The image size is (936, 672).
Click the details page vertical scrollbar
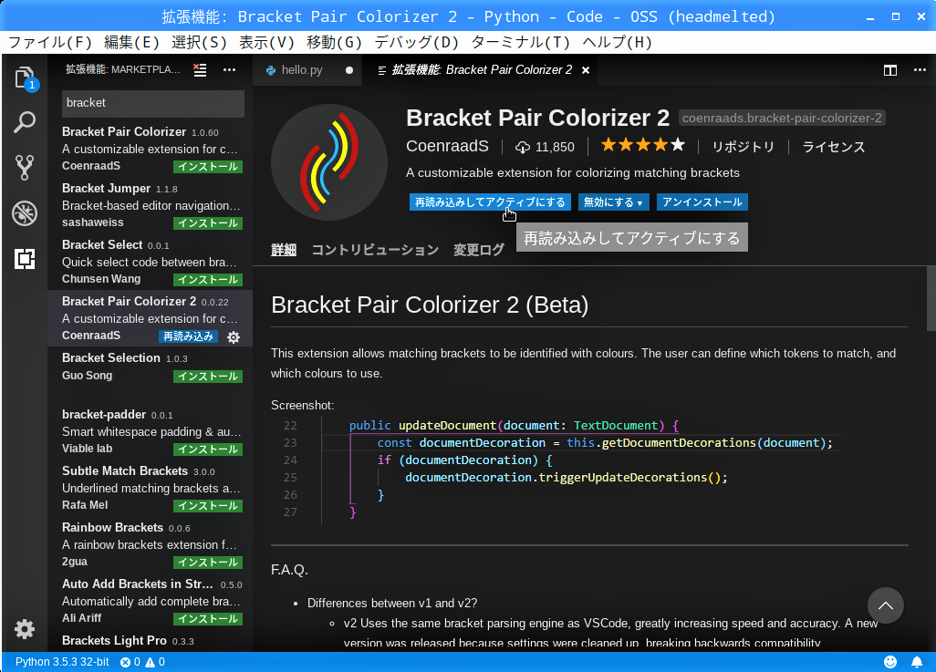(x=931, y=298)
